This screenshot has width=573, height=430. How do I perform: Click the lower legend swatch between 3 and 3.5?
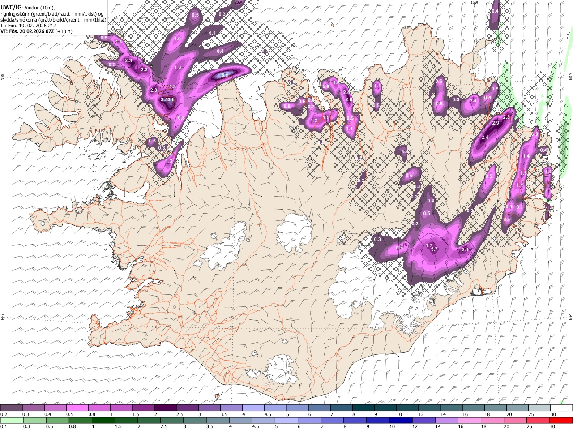[195, 421]
